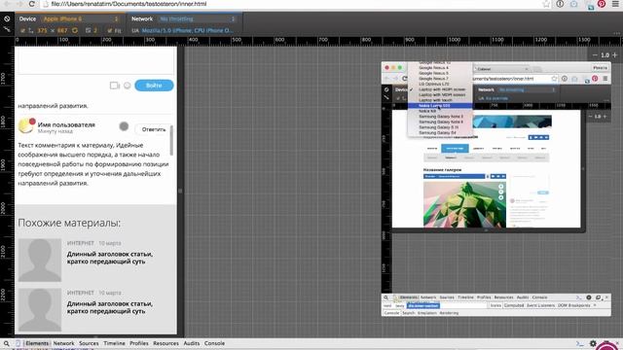
Task: Click the first article placeholder thumbnail
Action: [x=40, y=260]
